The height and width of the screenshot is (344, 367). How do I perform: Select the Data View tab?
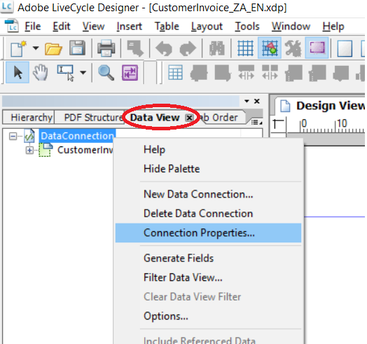point(155,118)
